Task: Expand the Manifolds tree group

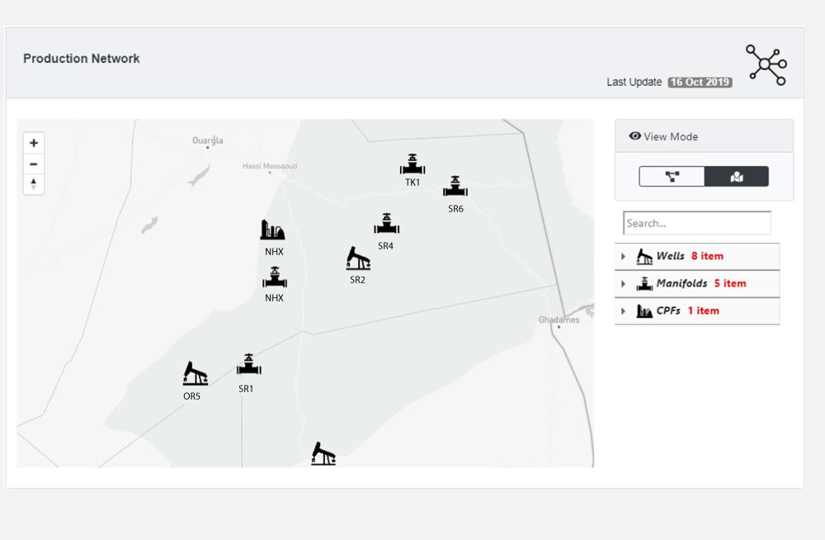Action: pyautogui.click(x=624, y=284)
